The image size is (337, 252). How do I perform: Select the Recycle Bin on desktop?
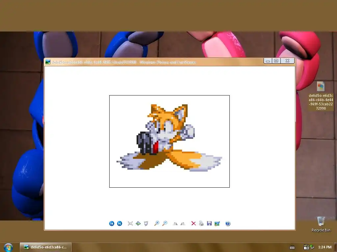point(321,224)
